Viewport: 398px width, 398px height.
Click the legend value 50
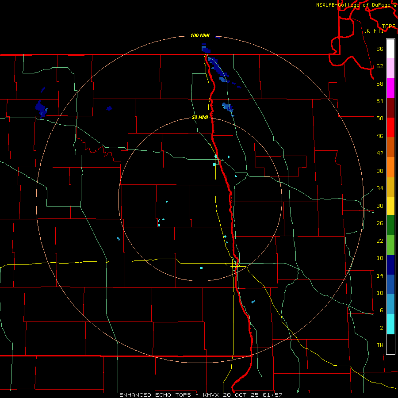tap(380, 118)
